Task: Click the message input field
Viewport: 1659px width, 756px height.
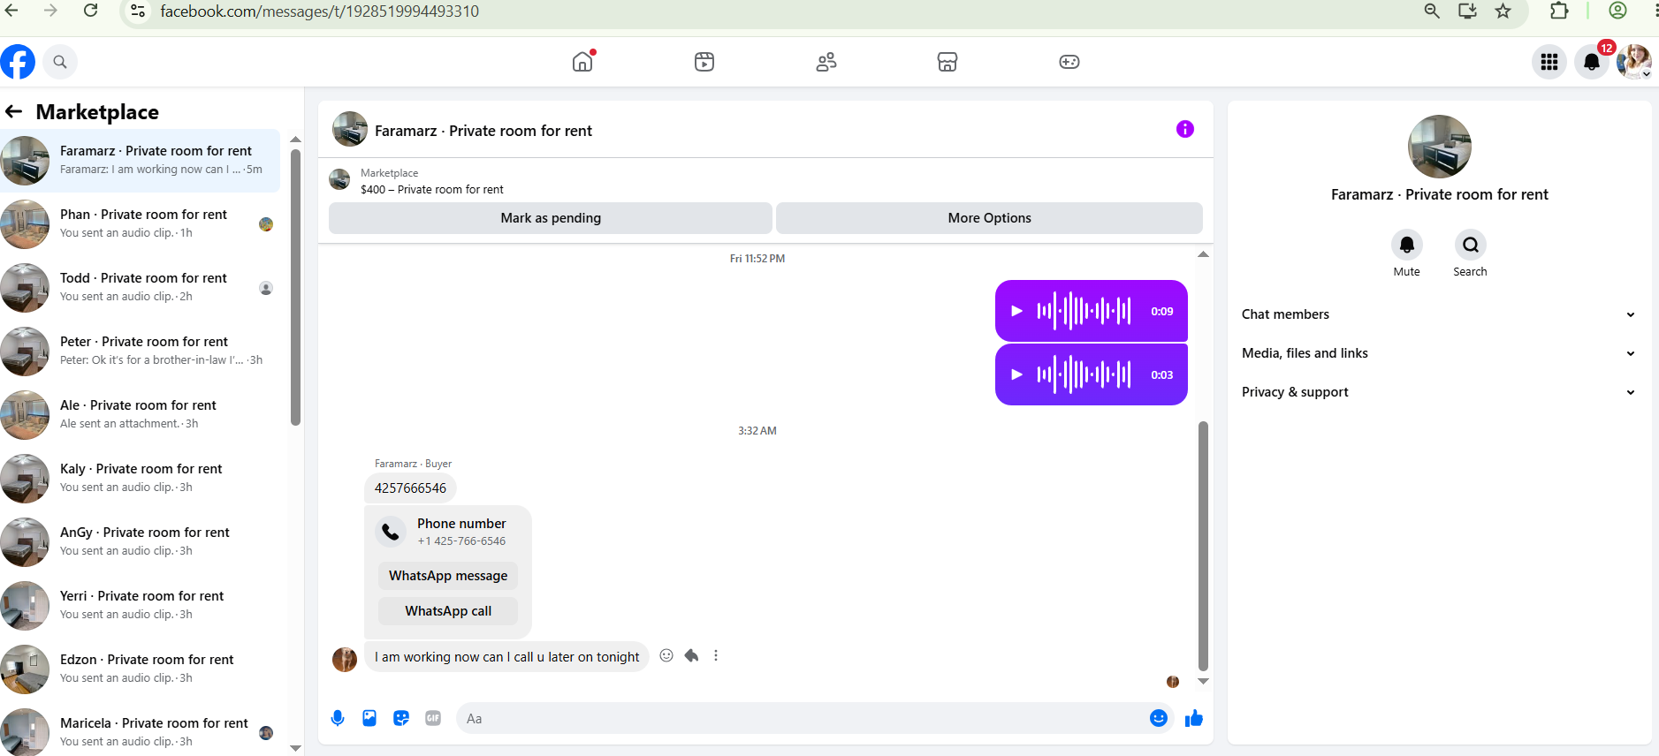Action: tap(800, 718)
